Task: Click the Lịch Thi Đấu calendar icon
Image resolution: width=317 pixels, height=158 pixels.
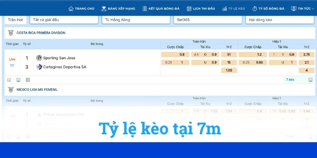Action: click(189, 9)
